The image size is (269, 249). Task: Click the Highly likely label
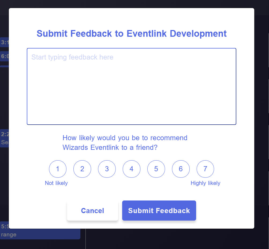point(205,183)
